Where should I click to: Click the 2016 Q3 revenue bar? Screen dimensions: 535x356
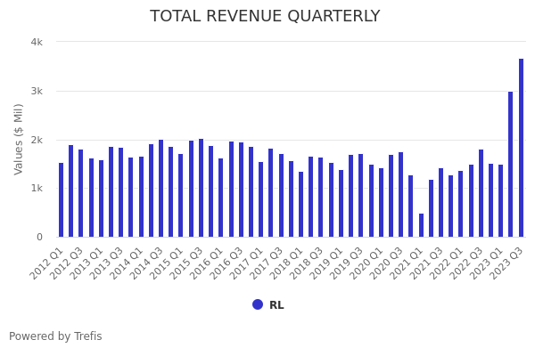(242, 190)
